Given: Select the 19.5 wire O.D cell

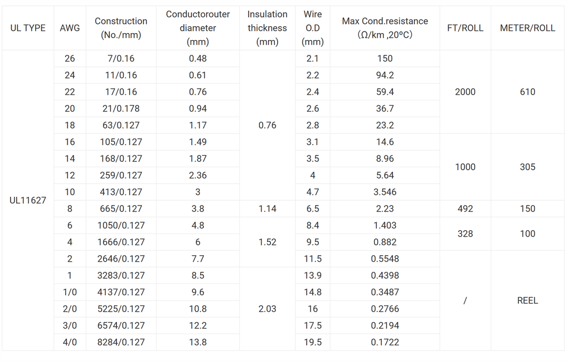Looking at the screenshot, I should coord(313,342).
